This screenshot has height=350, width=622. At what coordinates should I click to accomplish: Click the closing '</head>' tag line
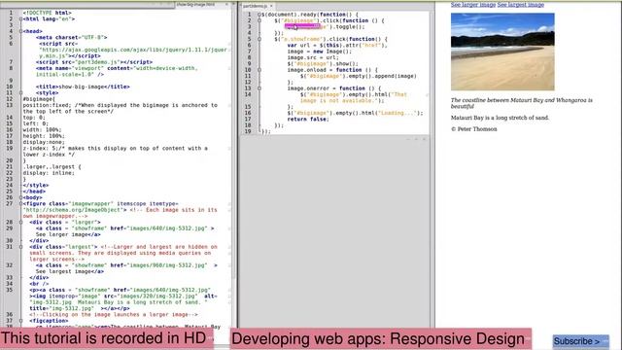pyautogui.click(x=34, y=192)
